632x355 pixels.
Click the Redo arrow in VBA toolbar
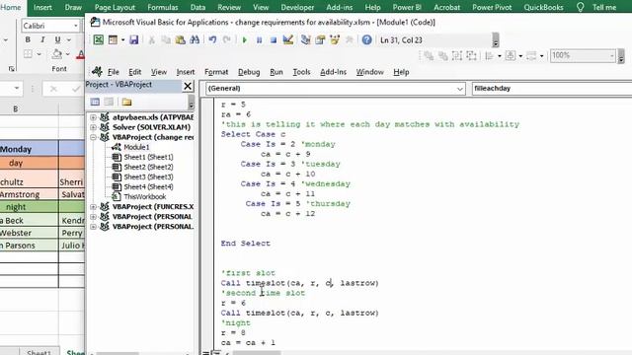[x=227, y=39]
